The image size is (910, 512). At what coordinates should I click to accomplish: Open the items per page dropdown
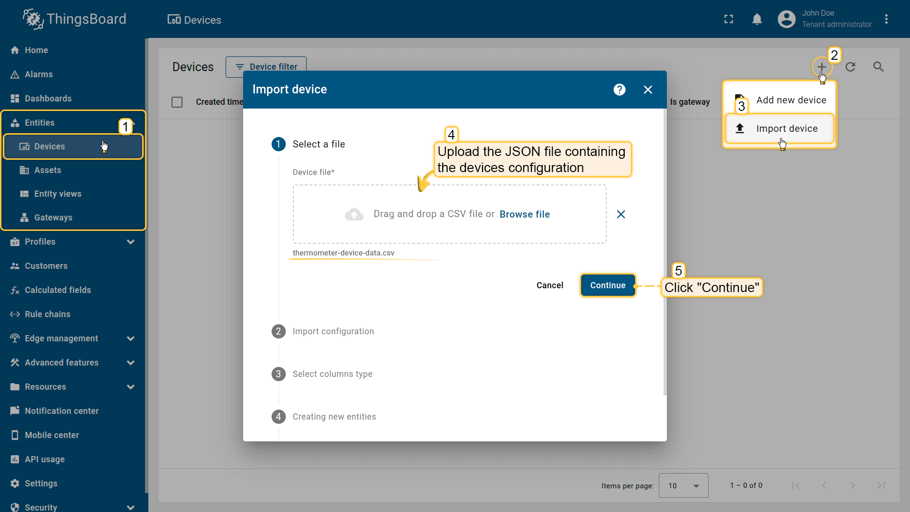point(683,485)
